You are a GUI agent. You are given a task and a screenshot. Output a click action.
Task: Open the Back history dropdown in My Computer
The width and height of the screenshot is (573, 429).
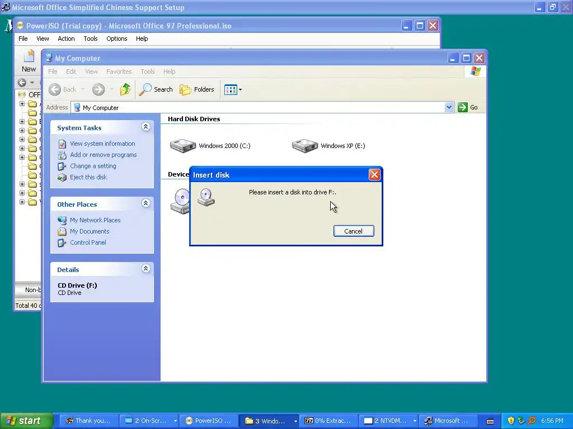tap(83, 89)
